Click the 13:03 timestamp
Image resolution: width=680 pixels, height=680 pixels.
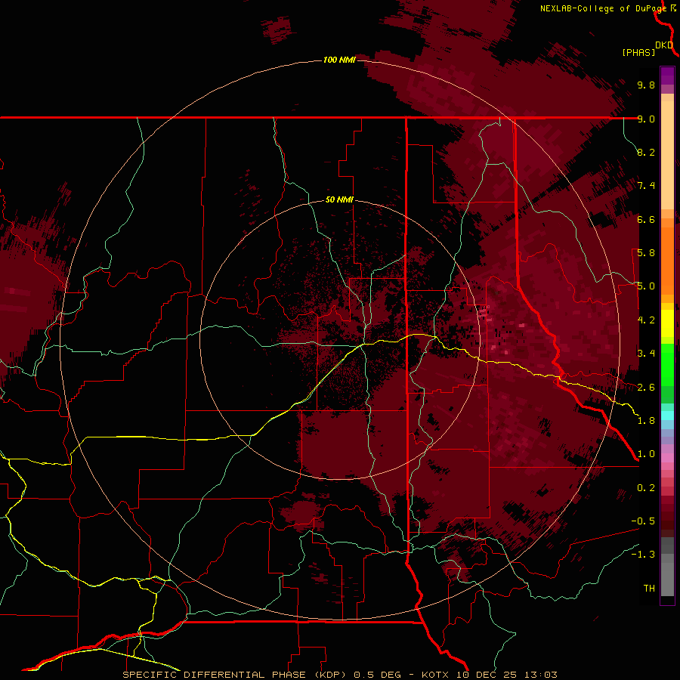click(540, 675)
